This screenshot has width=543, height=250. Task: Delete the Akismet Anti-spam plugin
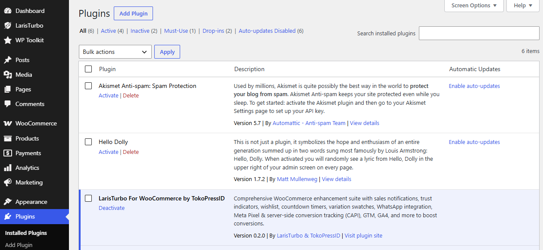tap(131, 96)
